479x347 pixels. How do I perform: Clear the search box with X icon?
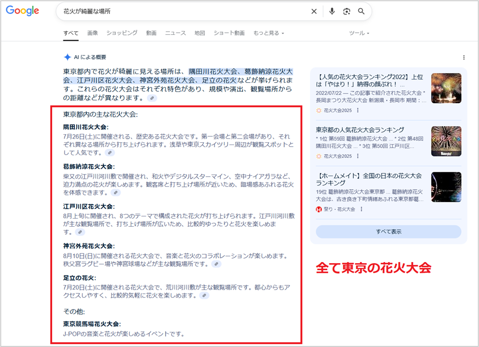[314, 11]
